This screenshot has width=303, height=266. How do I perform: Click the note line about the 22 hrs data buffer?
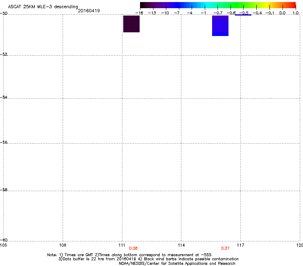pos(148,259)
